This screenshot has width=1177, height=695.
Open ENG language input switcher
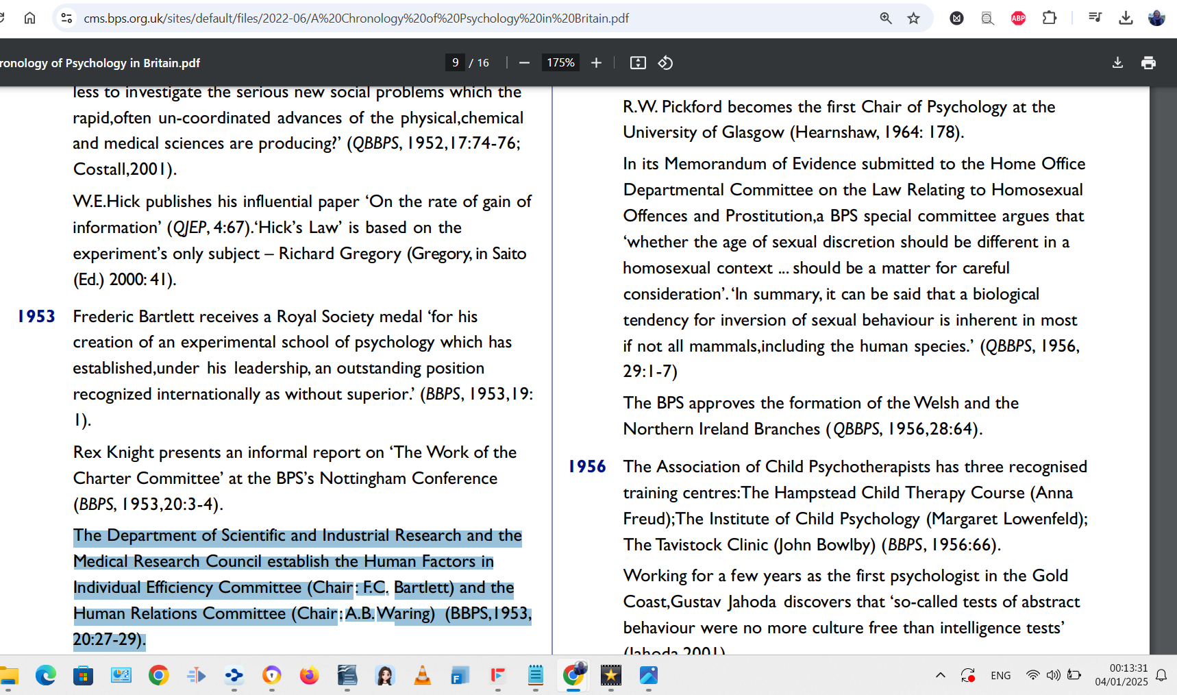[1000, 676]
